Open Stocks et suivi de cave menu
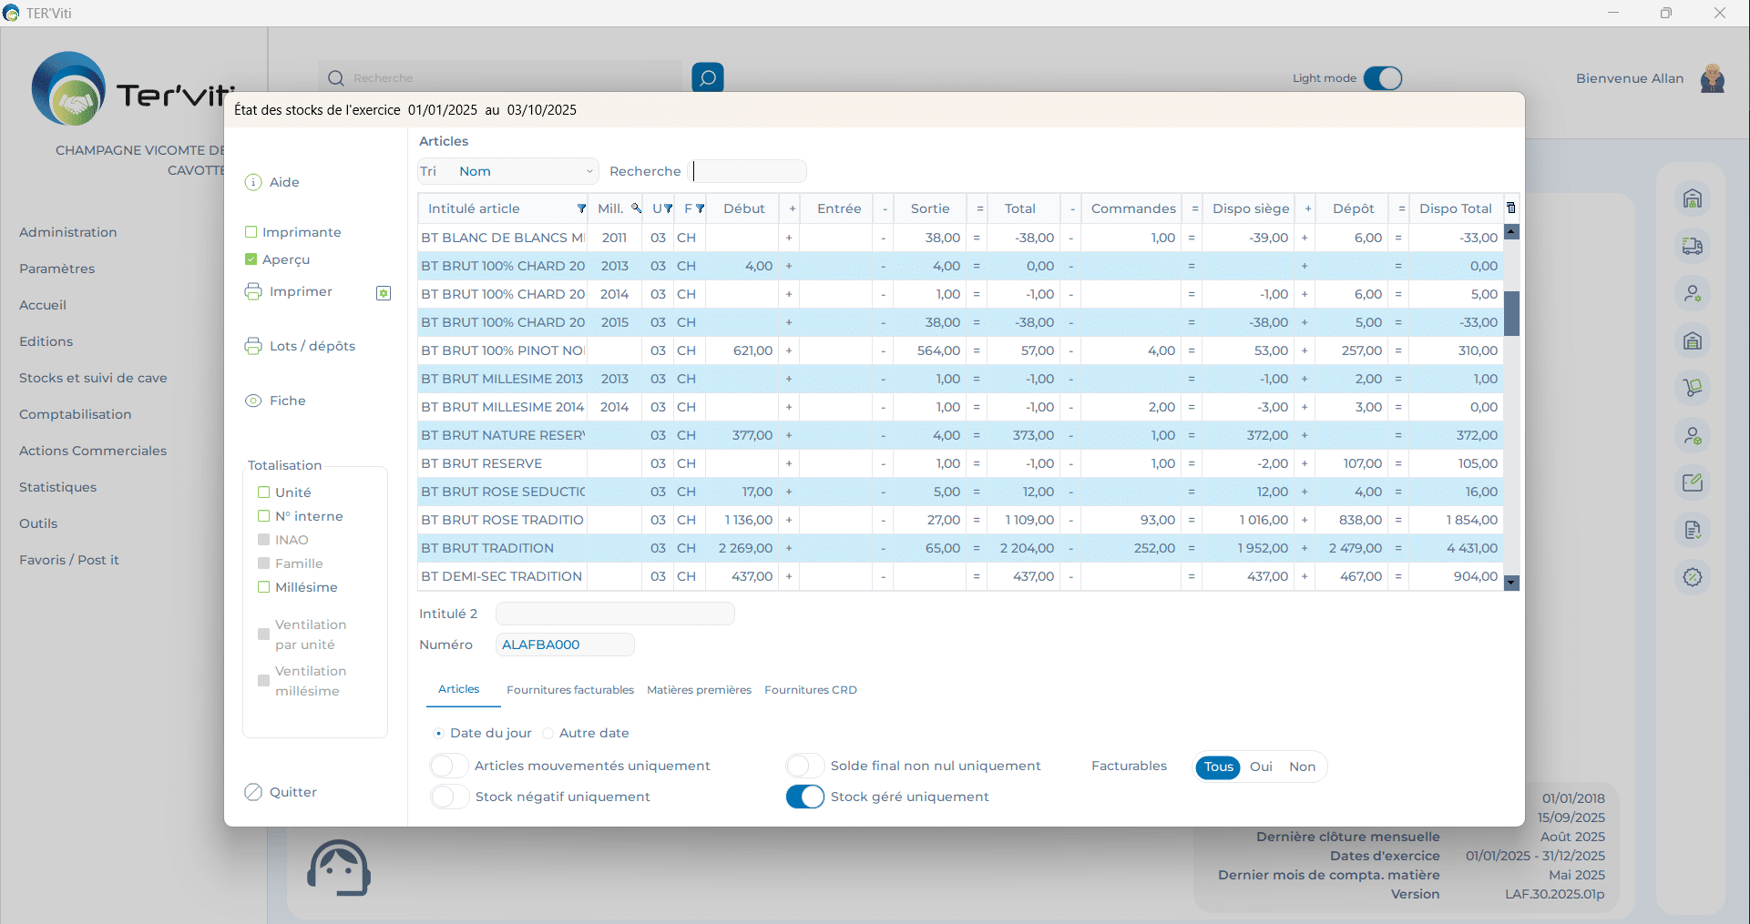This screenshot has height=924, width=1750. [x=93, y=378]
